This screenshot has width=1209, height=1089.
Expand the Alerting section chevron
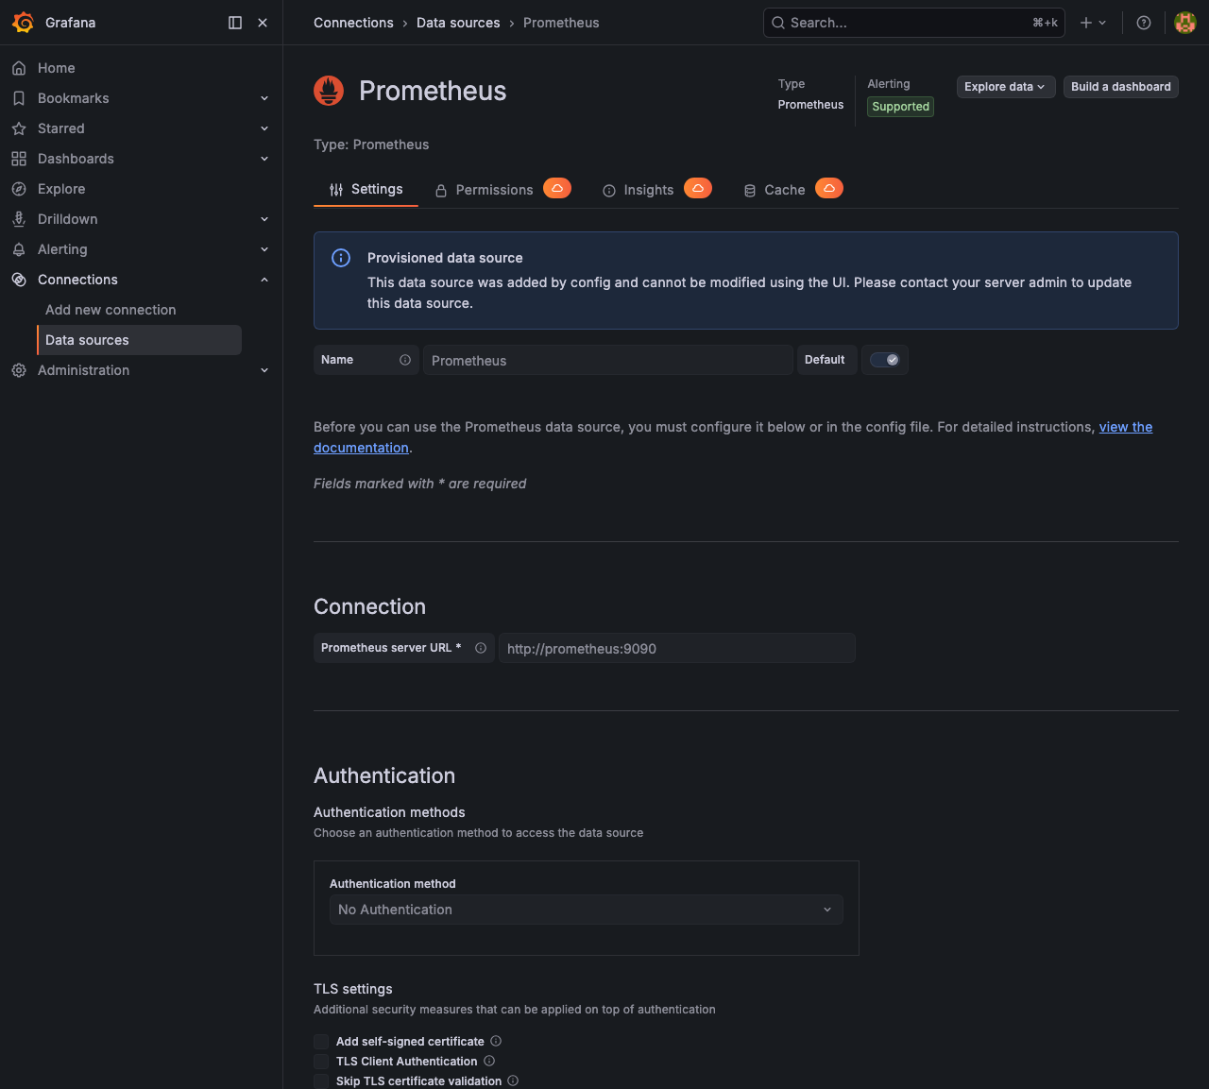pyautogui.click(x=264, y=249)
